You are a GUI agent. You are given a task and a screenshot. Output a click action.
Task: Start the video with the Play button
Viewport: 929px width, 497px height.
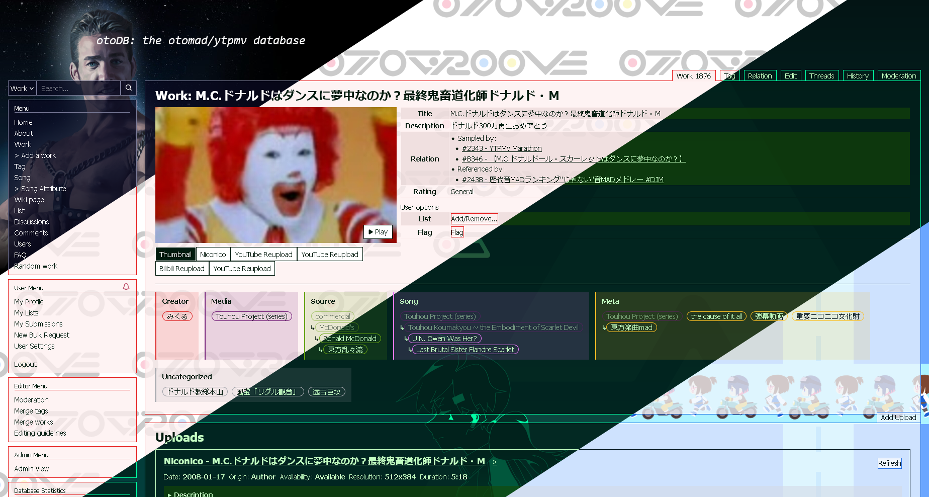pyautogui.click(x=378, y=232)
